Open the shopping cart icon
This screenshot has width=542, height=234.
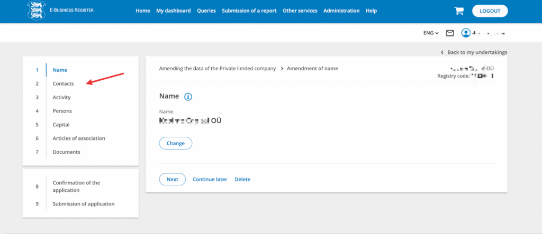click(459, 11)
